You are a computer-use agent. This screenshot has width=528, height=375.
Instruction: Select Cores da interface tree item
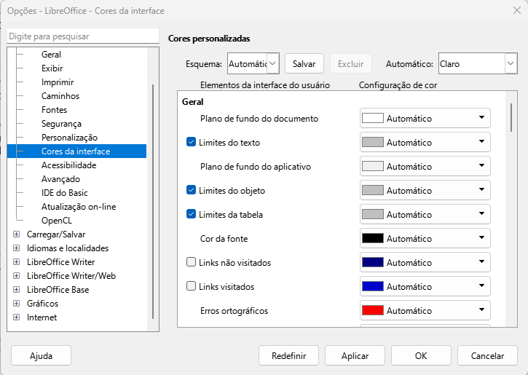click(x=76, y=151)
